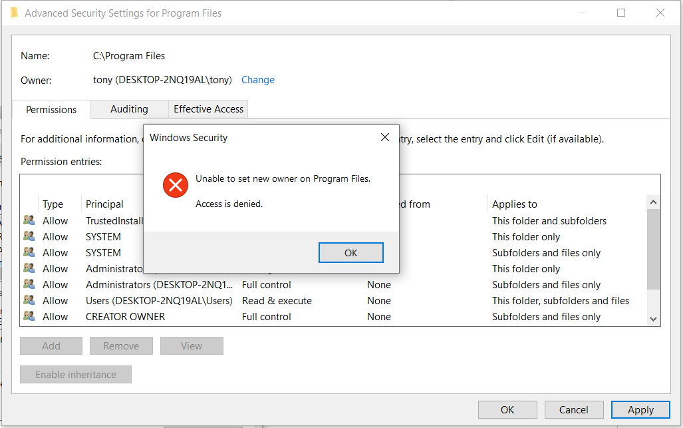Click icon of Administrators This folder only row
683x428 pixels.
click(x=29, y=268)
